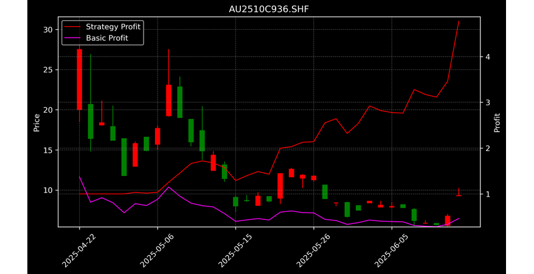The image size is (534, 274).
Task: Click the 30 tick on Price axis
Action: click(48, 30)
